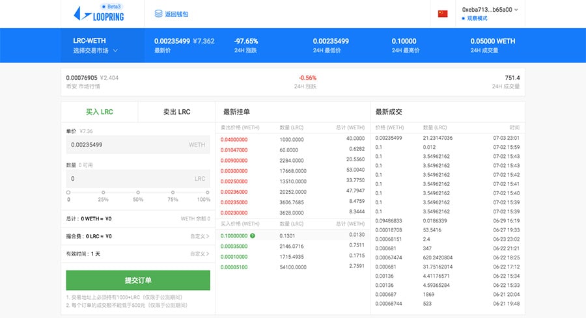Click the wallet coins icon beside 返回钱包
This screenshot has height=318, width=586.
pos(158,14)
